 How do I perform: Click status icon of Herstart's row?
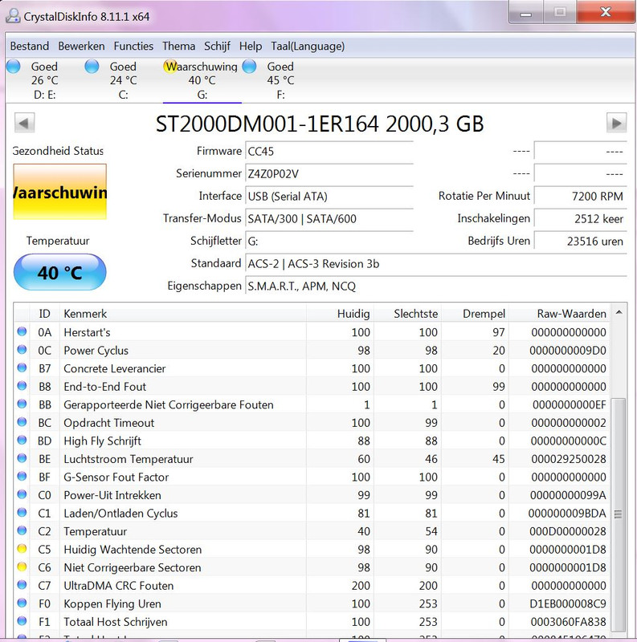coord(22,331)
